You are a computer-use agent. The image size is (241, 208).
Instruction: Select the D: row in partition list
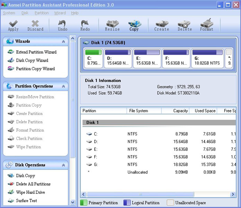click(159, 141)
